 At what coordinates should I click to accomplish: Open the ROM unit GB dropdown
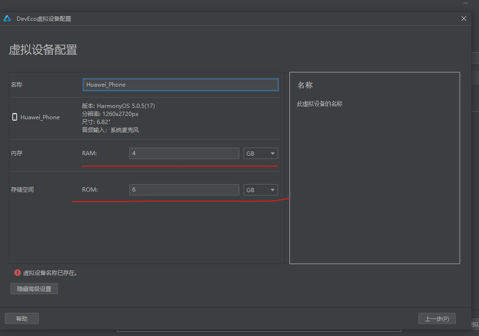pyautogui.click(x=261, y=189)
